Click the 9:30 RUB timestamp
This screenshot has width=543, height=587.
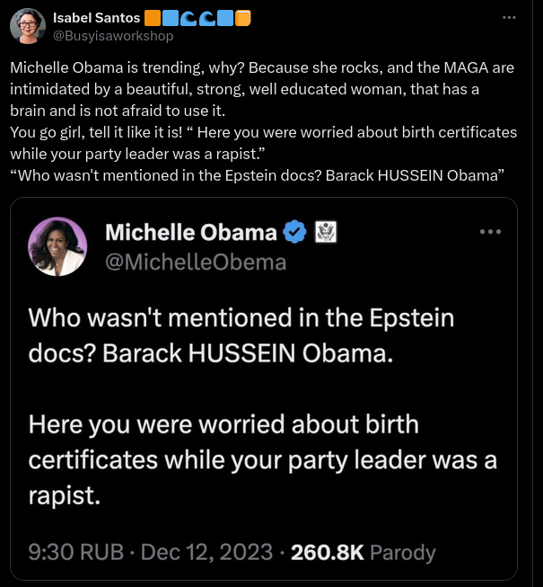(76, 553)
